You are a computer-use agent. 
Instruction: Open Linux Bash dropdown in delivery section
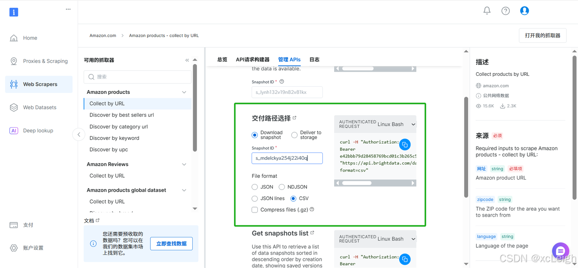396,124
